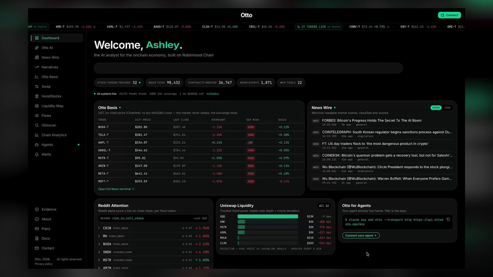Viewport: 493px width, 277px height.
Task: Click the Connect button in the header
Action: pyautogui.click(x=449, y=15)
